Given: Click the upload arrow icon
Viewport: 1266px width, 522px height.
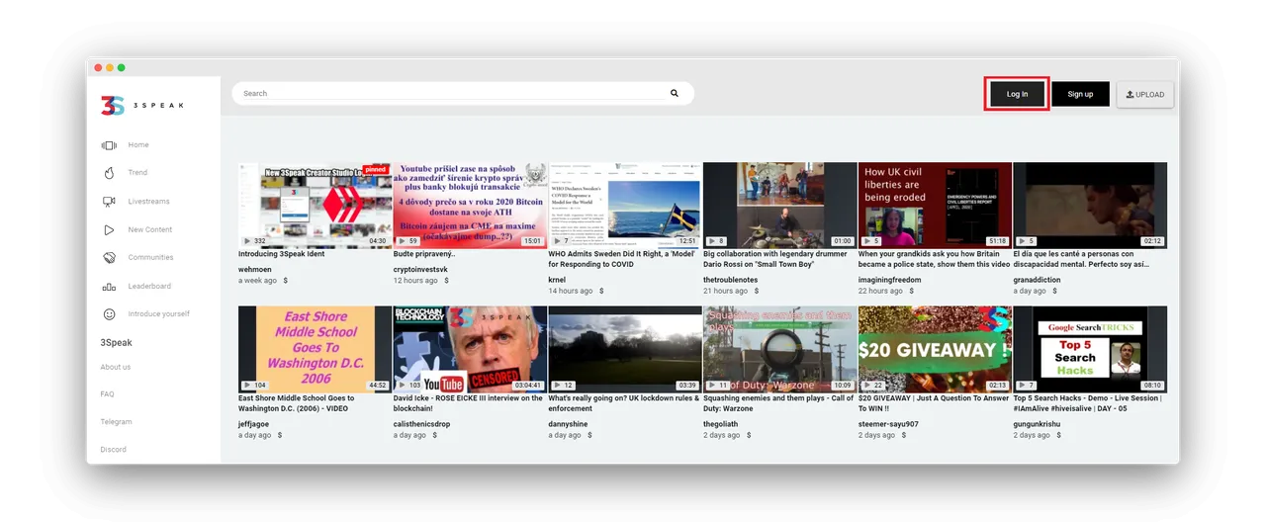Looking at the screenshot, I should (1130, 94).
